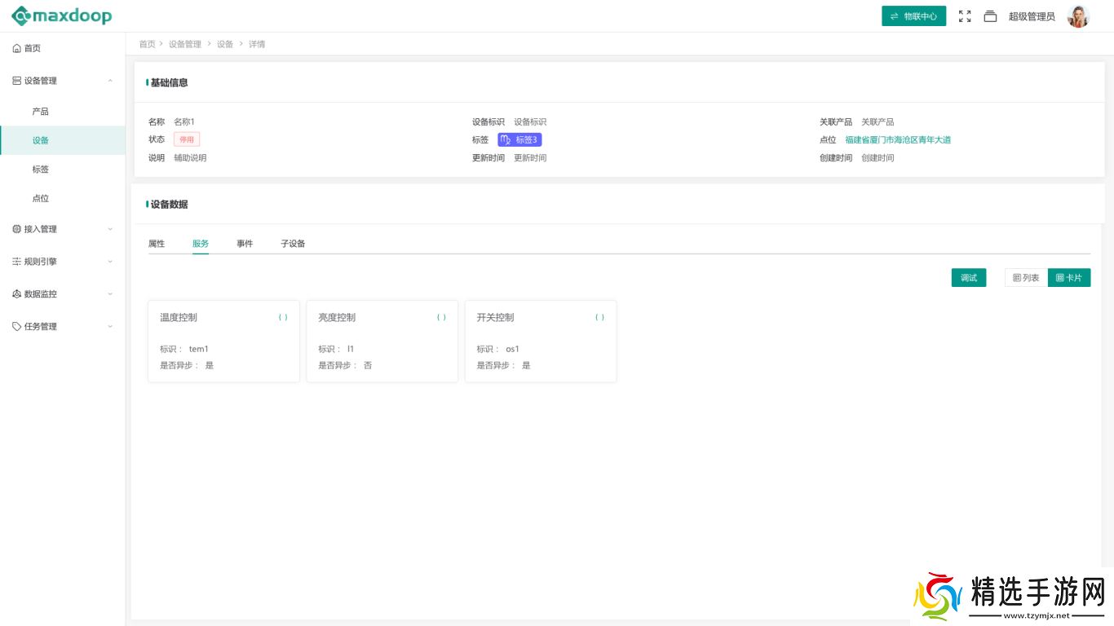This screenshot has width=1114, height=626.
Task: Click the 开关控制 card parentheses icon
Action: point(599,318)
